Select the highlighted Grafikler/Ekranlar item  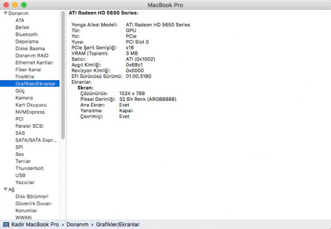[x=35, y=83]
